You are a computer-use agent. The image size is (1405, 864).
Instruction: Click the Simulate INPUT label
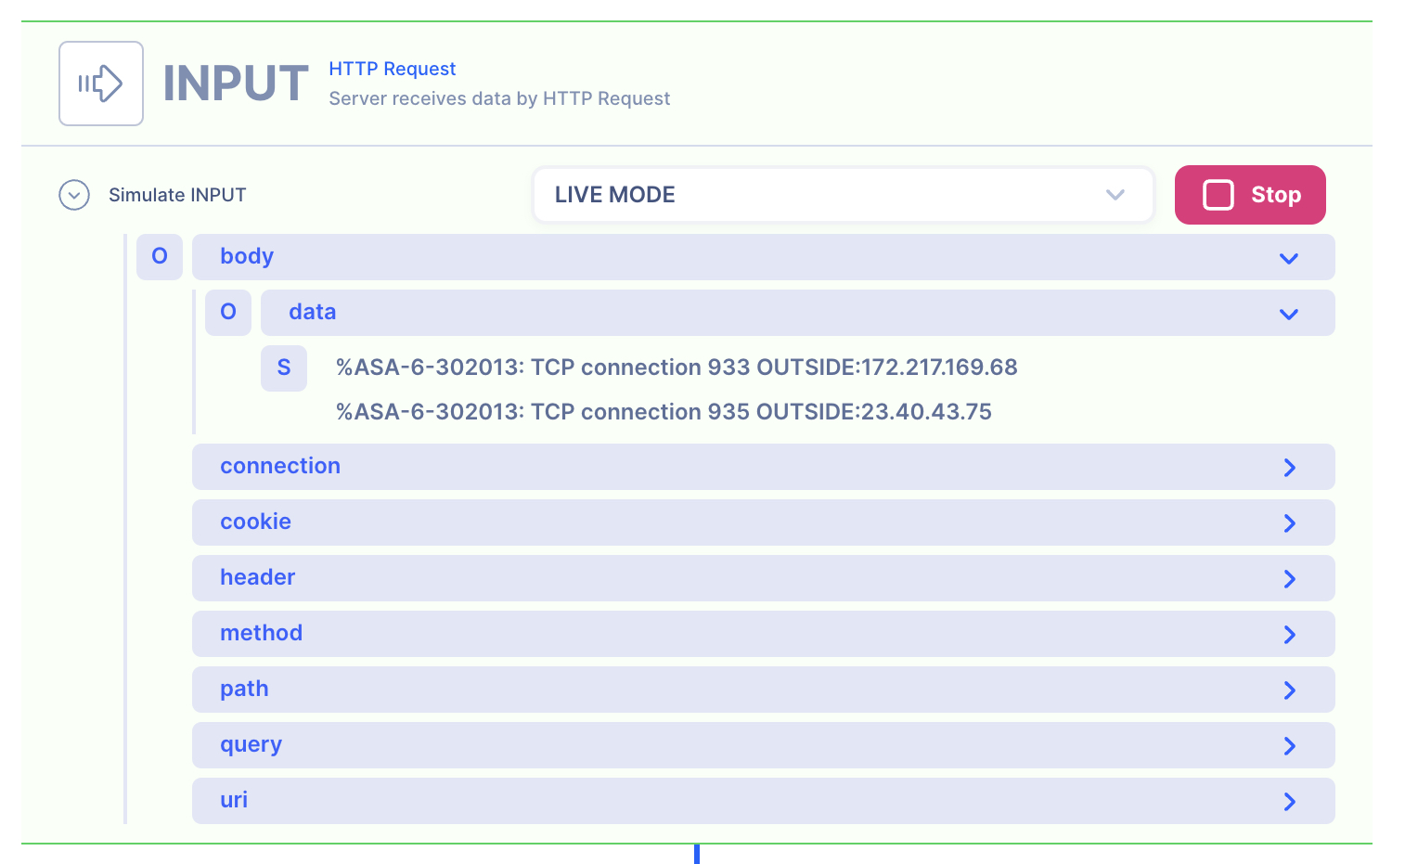click(x=177, y=195)
